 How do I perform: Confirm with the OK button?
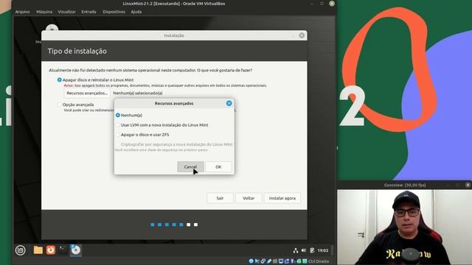(x=218, y=167)
